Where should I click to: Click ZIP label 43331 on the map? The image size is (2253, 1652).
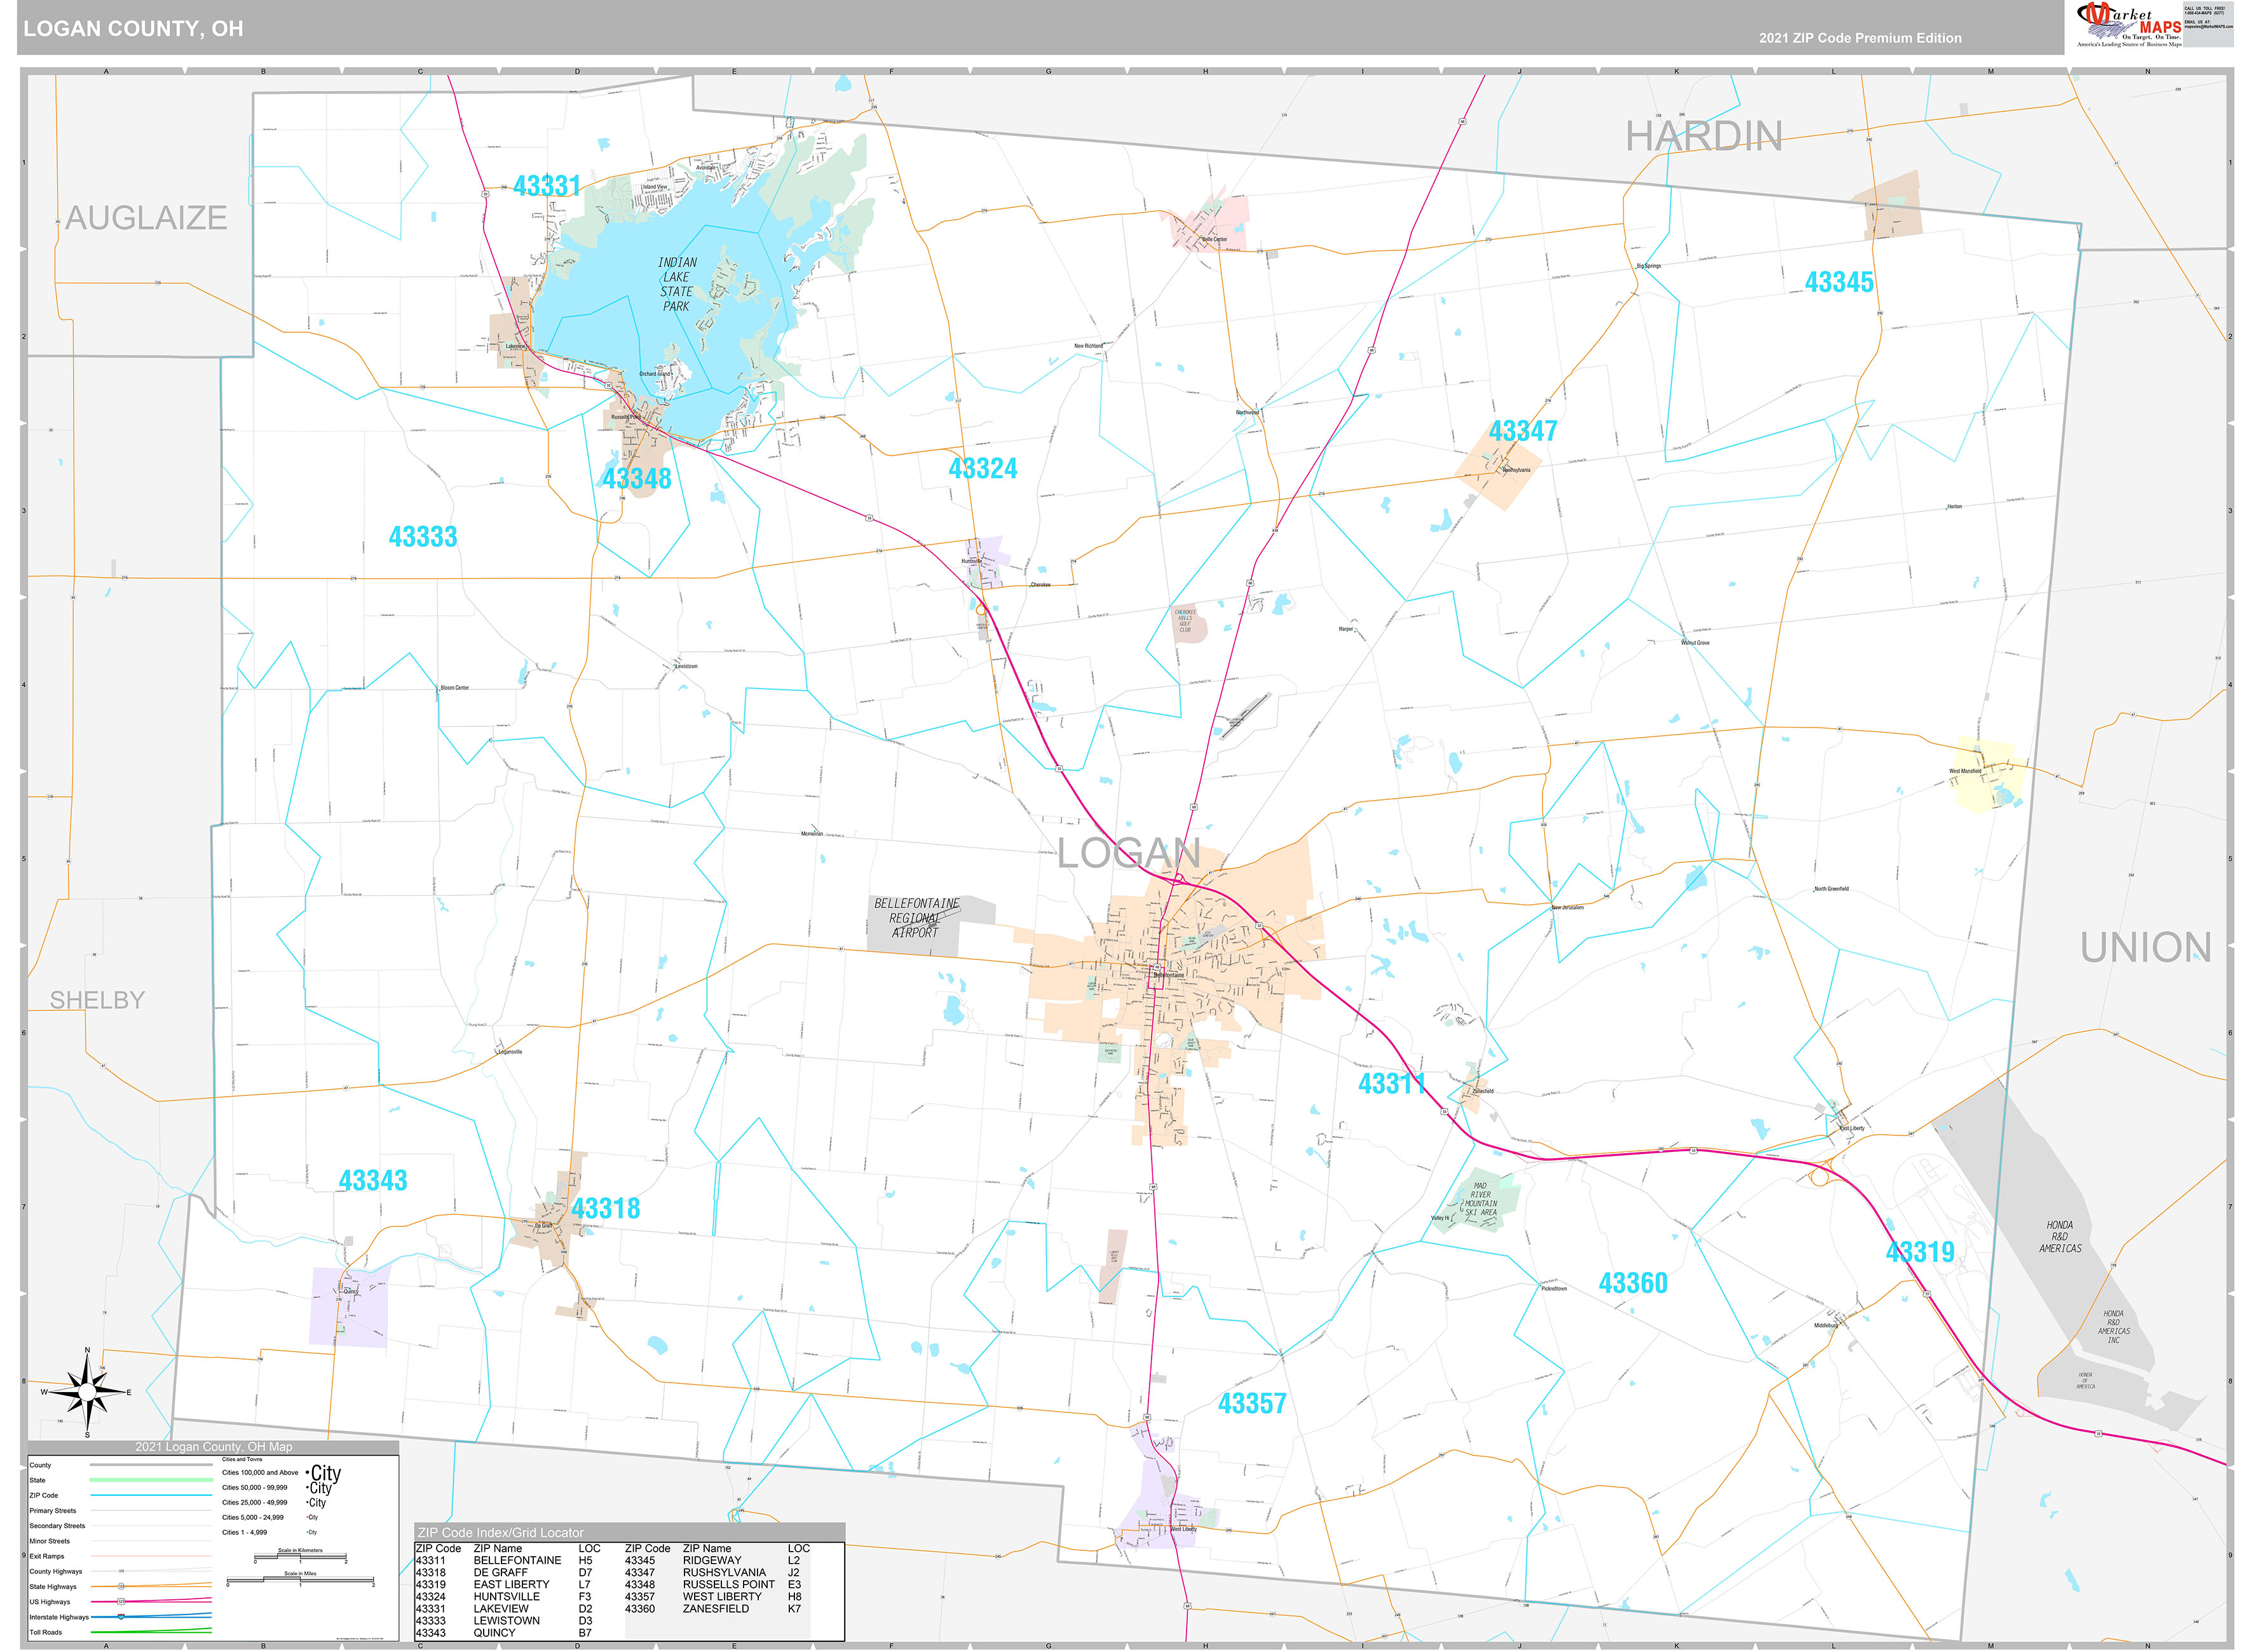click(547, 185)
